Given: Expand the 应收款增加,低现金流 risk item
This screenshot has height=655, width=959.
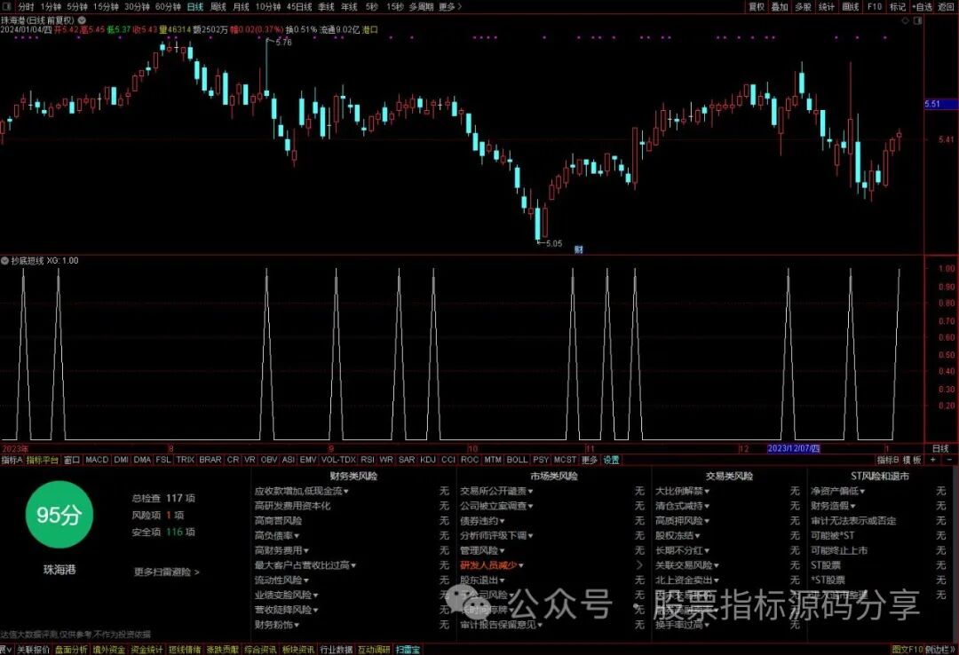Looking at the screenshot, I should [302, 491].
